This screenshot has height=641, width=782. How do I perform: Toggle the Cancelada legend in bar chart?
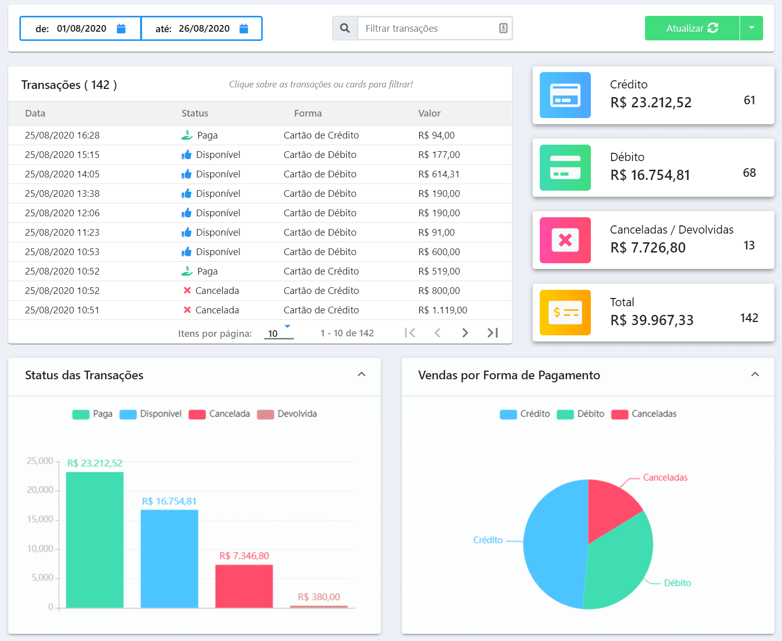[x=219, y=414]
